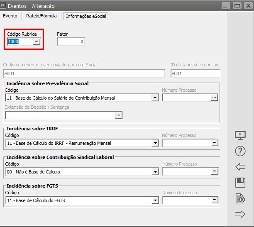This screenshot has height=227, width=254.
Task: Save the event with the floppy disk icon
Action: pos(240,183)
